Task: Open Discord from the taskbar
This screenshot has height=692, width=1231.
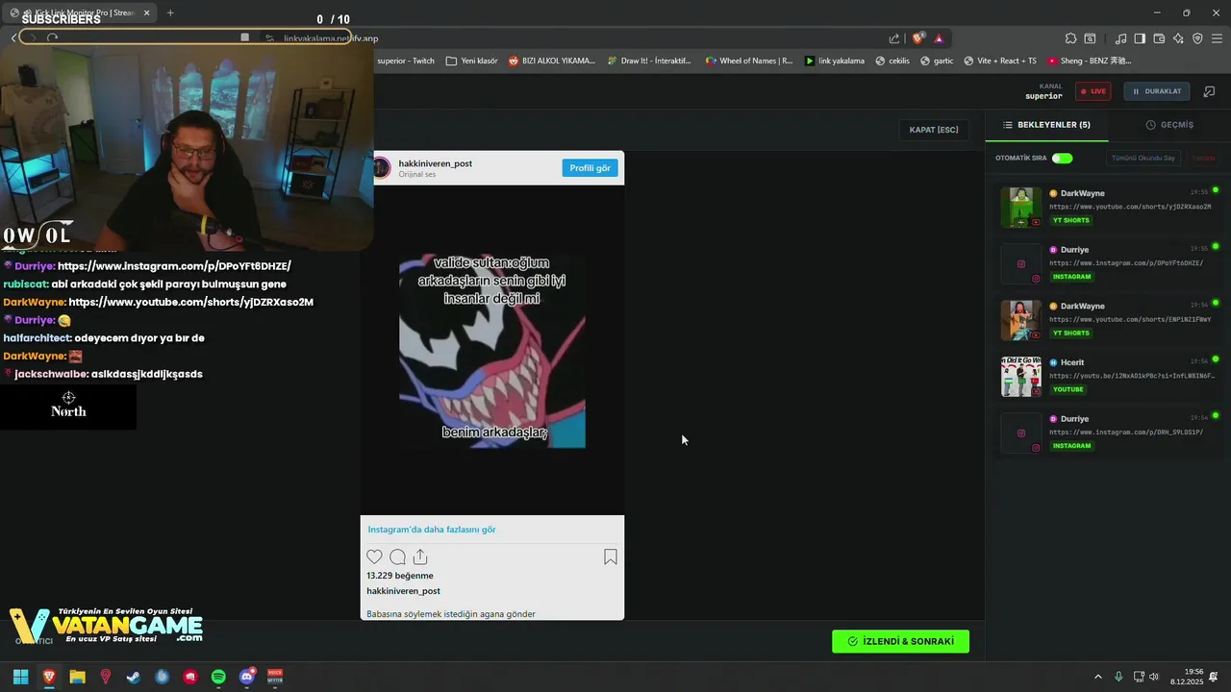Action: point(246,677)
